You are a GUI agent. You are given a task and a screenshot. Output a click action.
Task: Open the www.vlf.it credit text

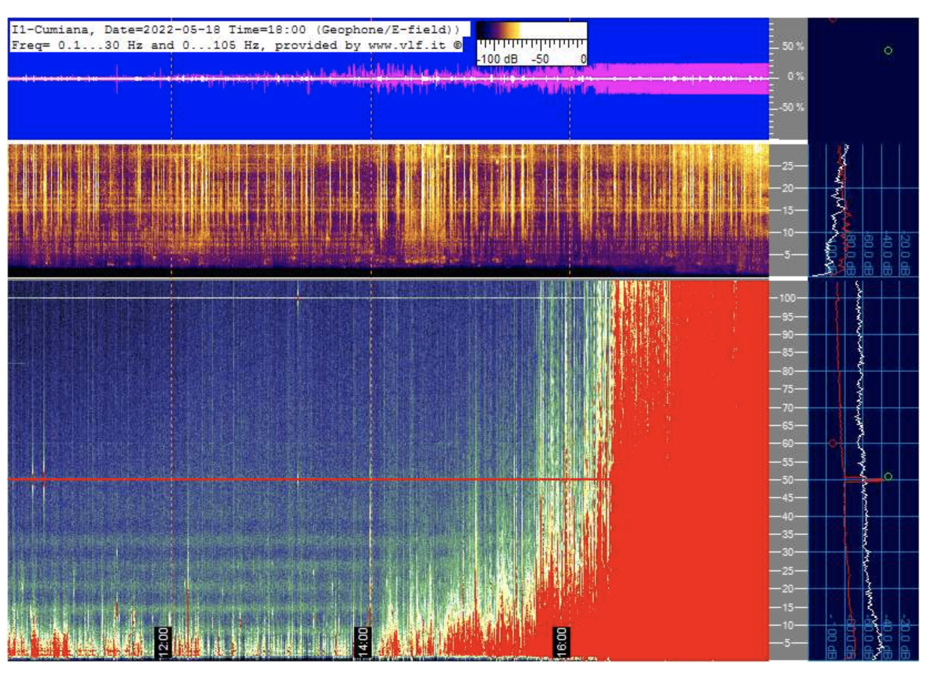[407, 45]
